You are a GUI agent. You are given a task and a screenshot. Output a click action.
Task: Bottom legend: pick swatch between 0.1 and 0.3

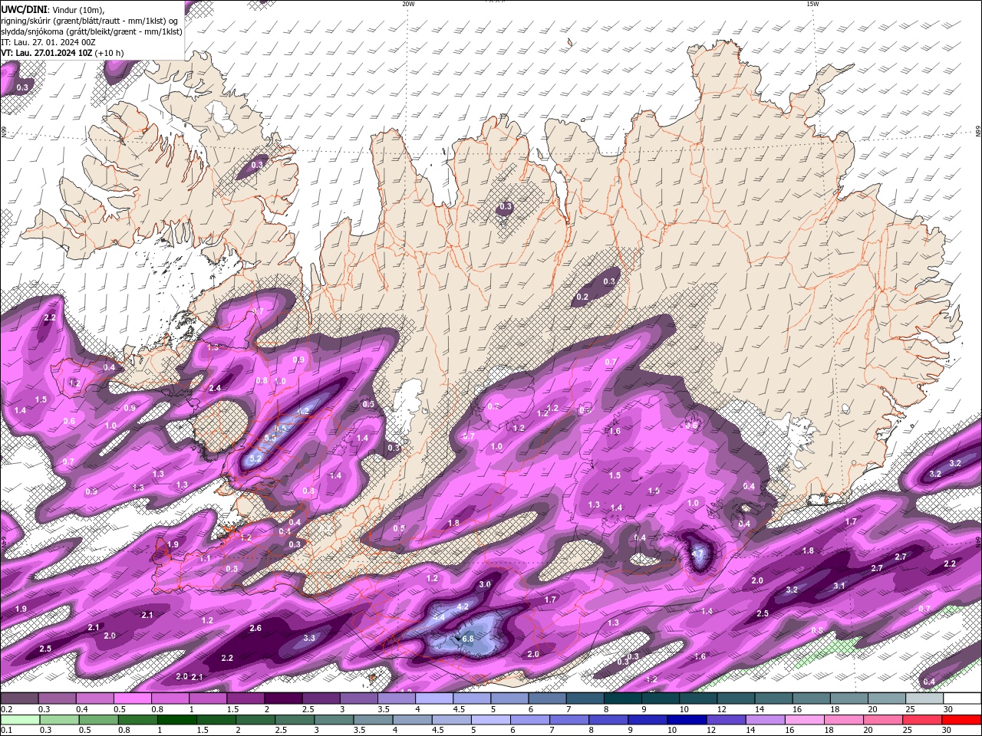(20, 720)
